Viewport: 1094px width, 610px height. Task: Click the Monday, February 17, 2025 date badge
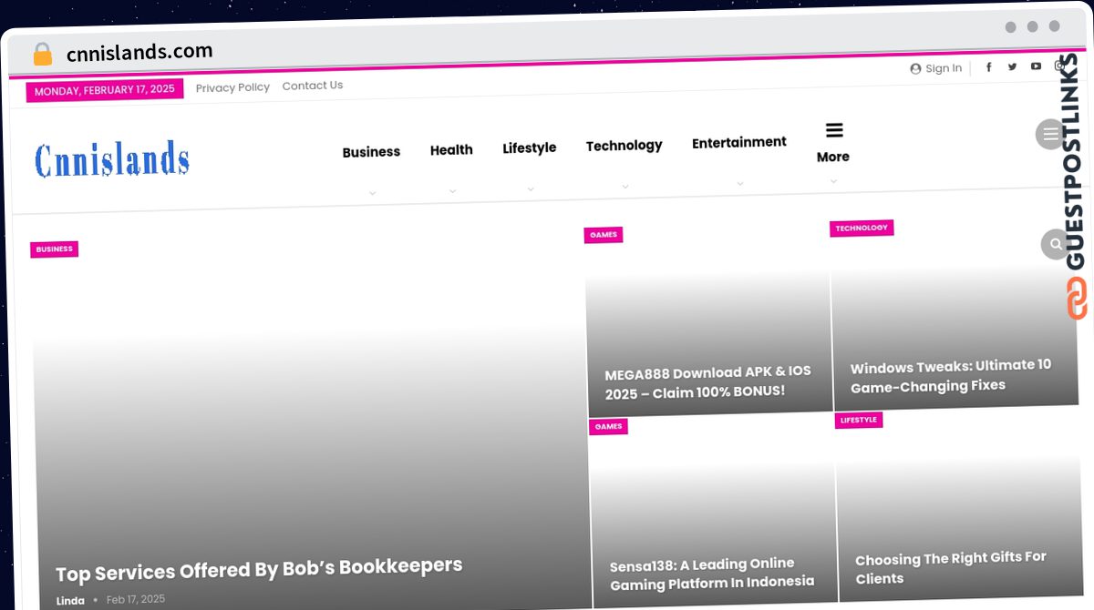105,90
